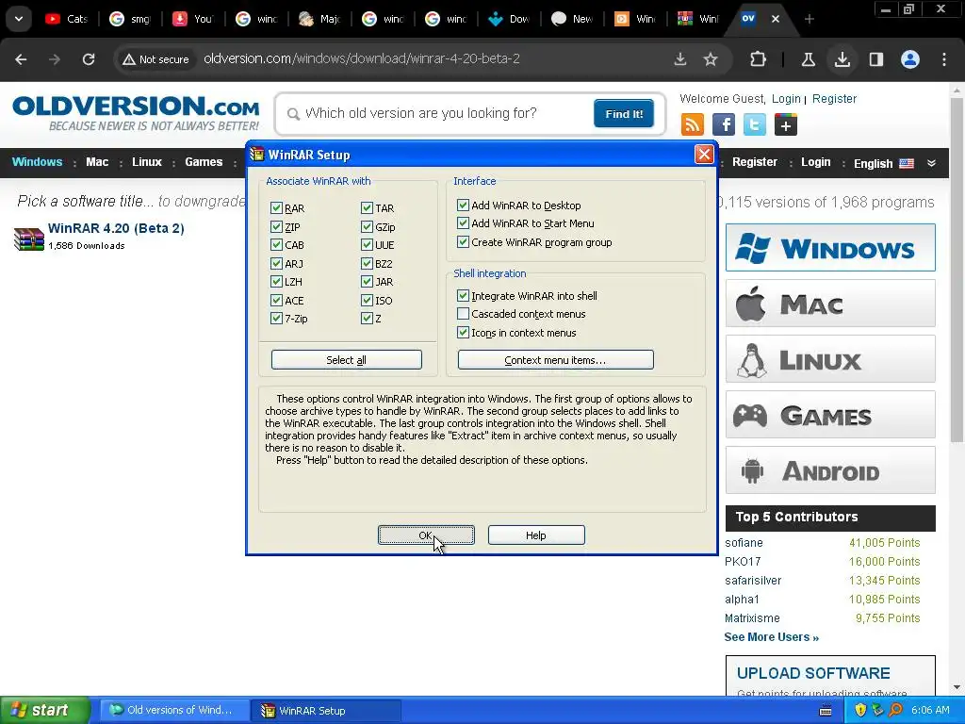Expand the language chevron menu

click(x=931, y=163)
